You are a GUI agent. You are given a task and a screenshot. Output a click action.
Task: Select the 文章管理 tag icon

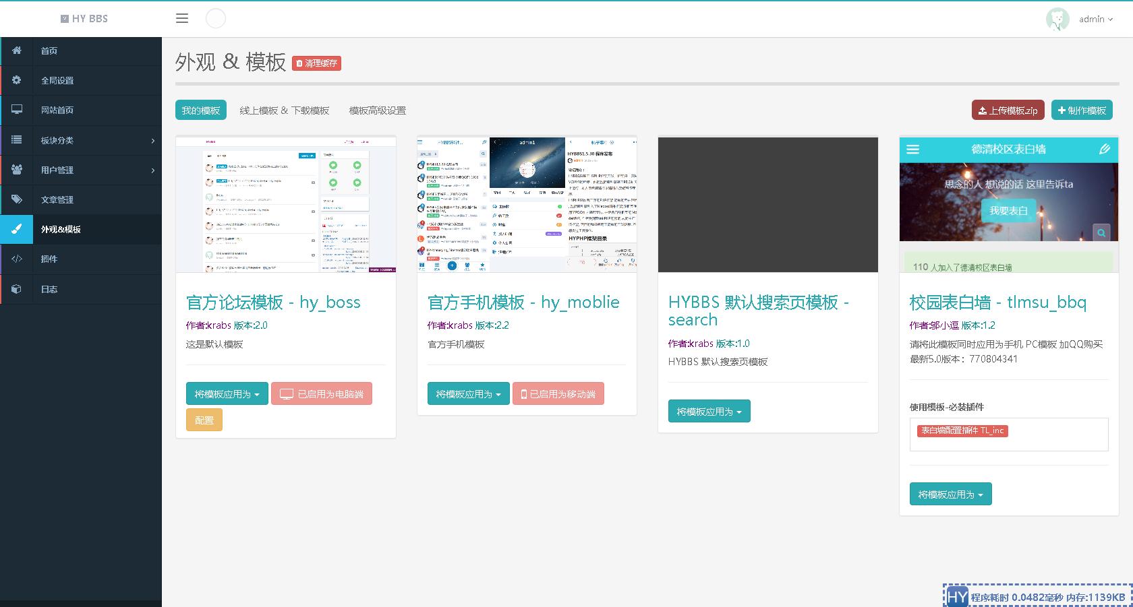(17, 199)
